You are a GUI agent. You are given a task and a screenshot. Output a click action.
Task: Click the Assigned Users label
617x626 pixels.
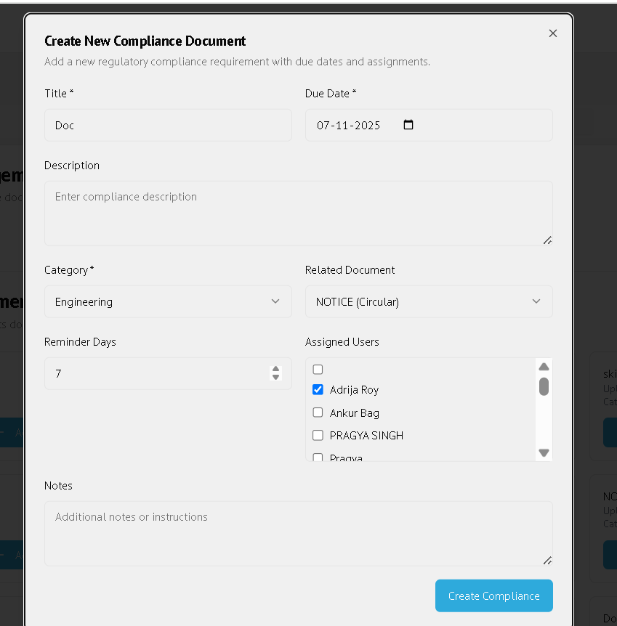pyautogui.click(x=342, y=342)
